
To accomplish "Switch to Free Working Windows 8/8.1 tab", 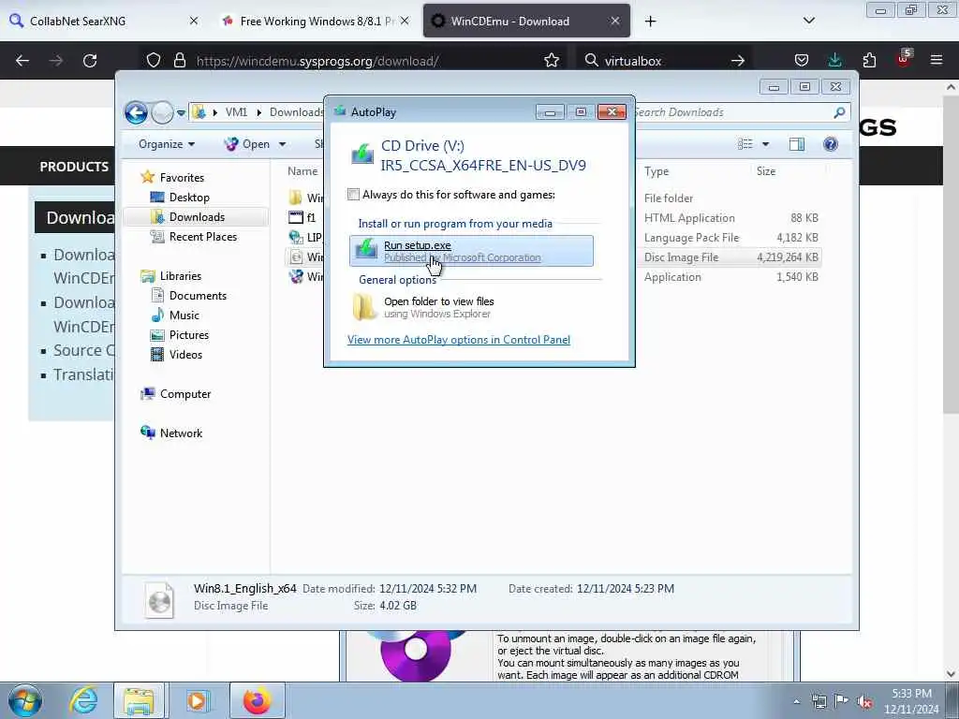I will click(x=316, y=21).
